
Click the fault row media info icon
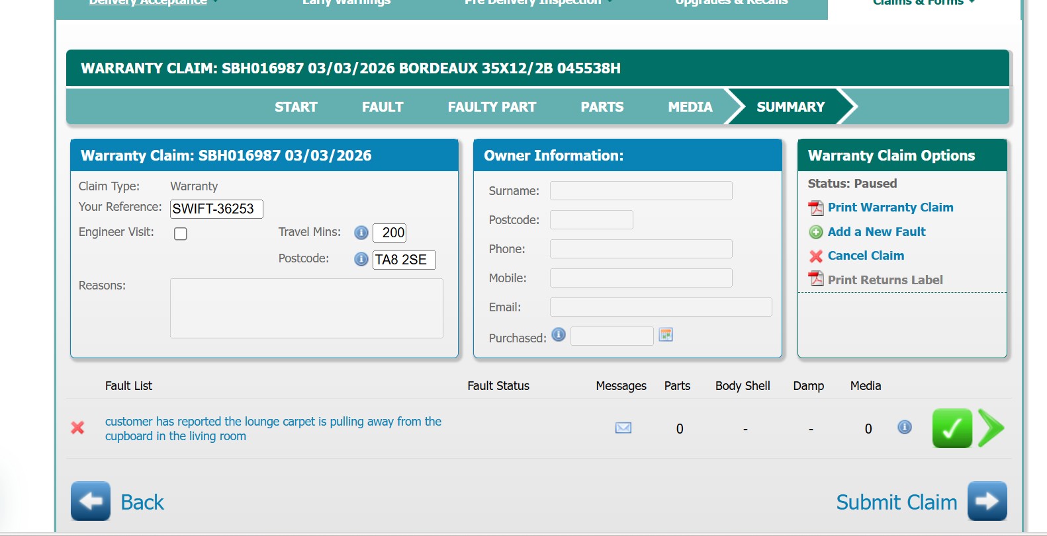point(904,428)
